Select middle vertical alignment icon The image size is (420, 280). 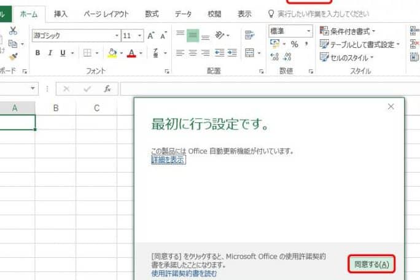coord(192,36)
